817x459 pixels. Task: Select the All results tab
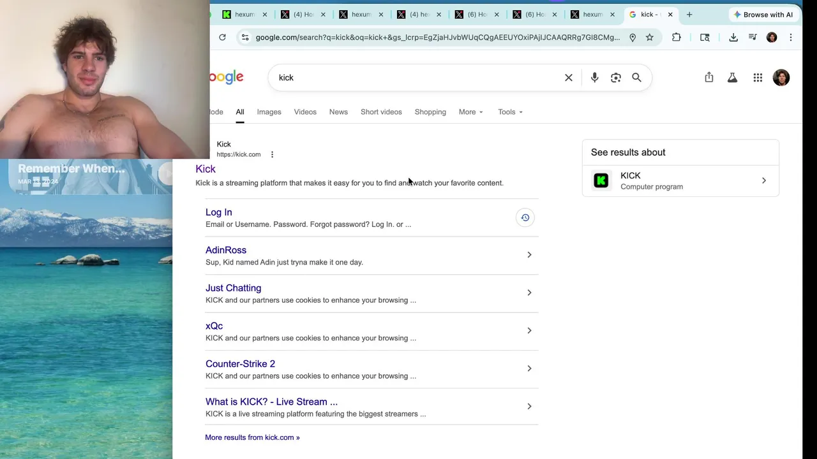[x=240, y=112]
